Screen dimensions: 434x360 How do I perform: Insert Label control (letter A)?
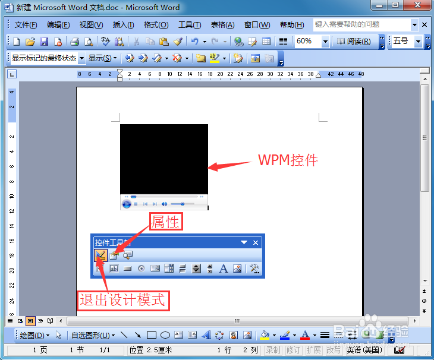coord(224,269)
